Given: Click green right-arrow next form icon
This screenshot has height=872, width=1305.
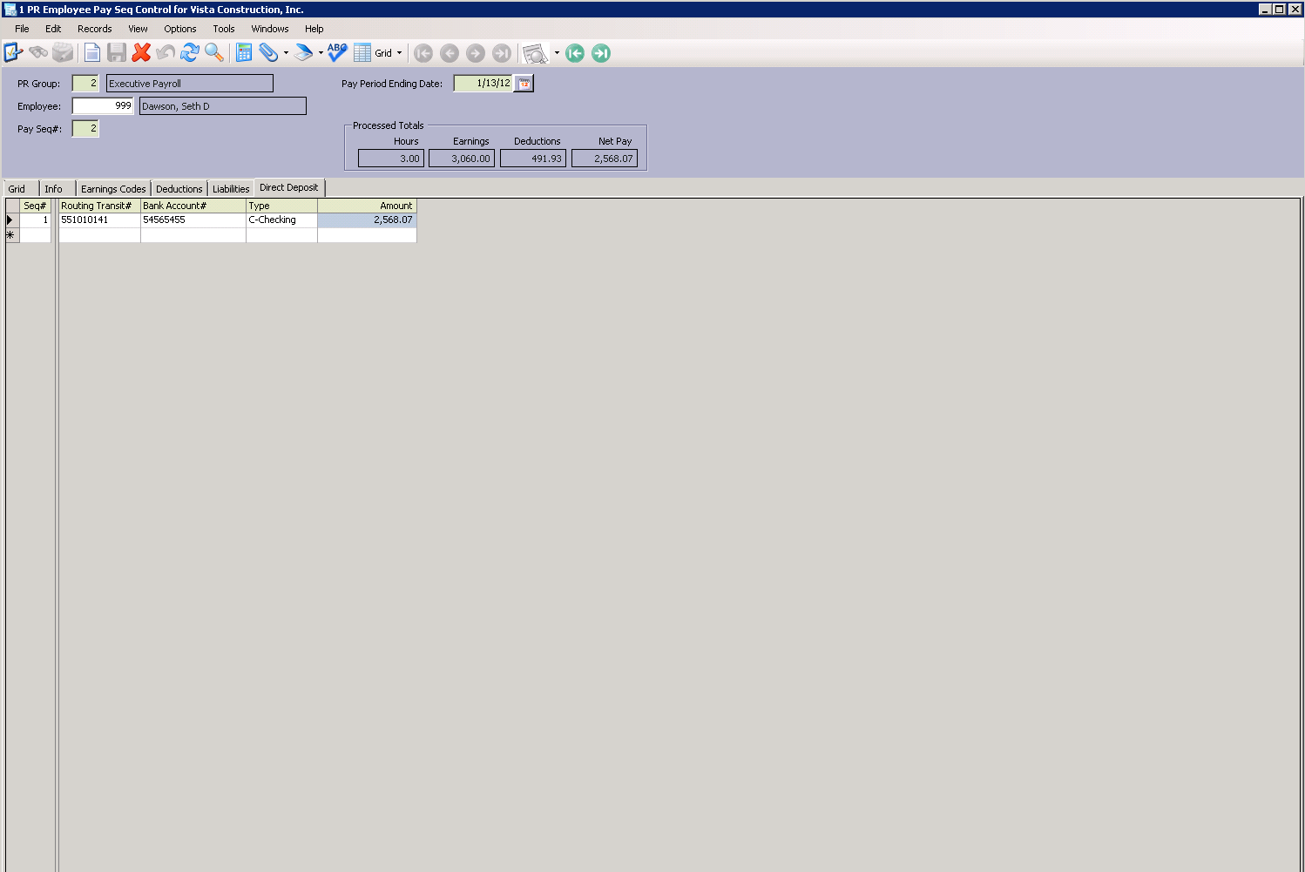Looking at the screenshot, I should (x=601, y=53).
